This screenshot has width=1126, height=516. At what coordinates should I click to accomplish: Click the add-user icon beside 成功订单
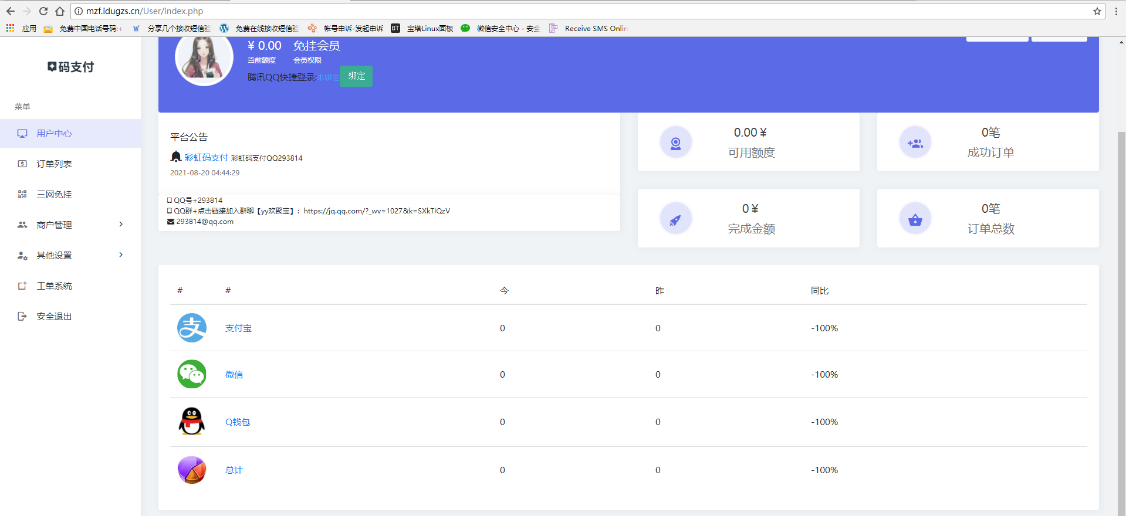click(x=915, y=142)
